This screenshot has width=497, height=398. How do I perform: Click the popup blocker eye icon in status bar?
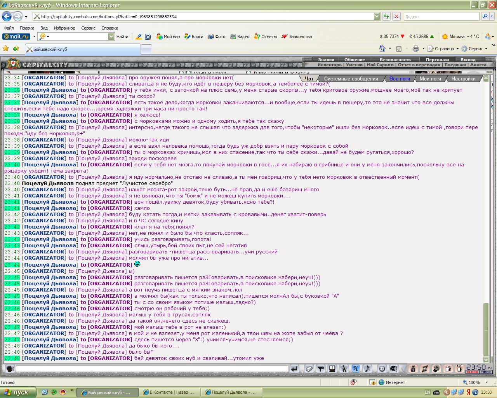[x=353, y=382]
